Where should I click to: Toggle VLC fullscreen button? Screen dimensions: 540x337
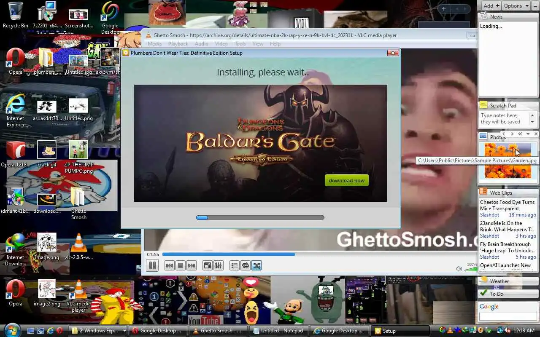207,265
